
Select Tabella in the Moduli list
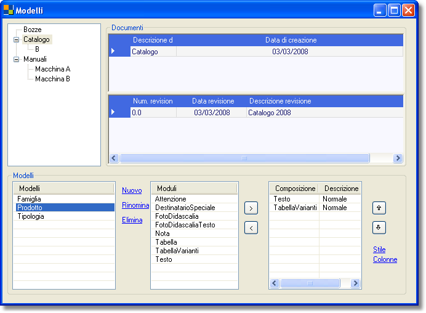pos(195,242)
